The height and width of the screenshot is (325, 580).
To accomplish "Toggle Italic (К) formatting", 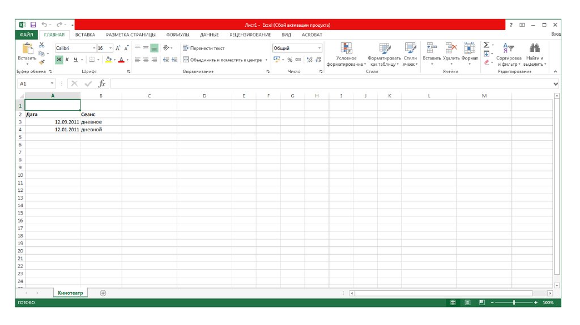I will [x=67, y=59].
